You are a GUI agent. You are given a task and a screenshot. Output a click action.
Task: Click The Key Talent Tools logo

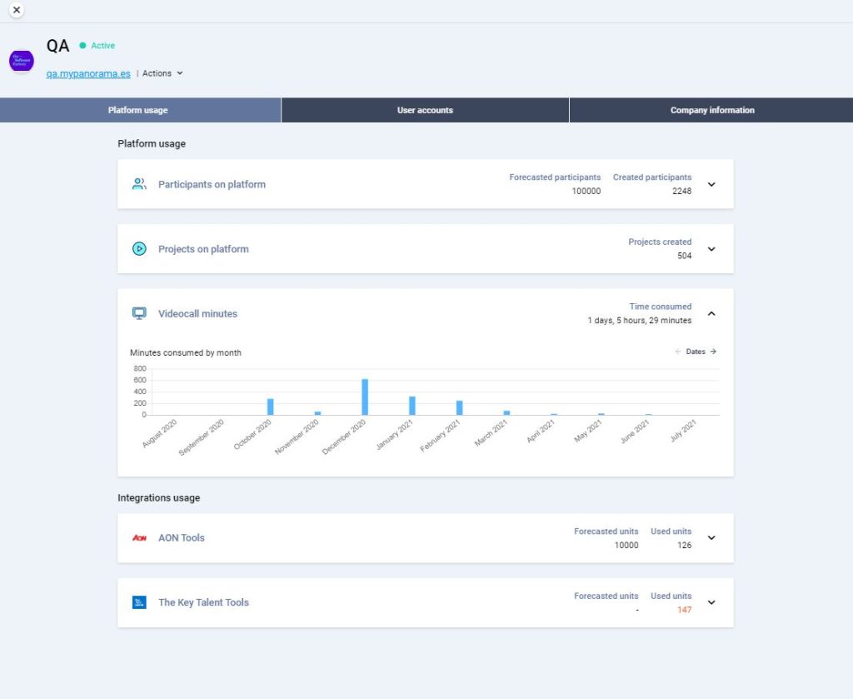[x=139, y=602]
